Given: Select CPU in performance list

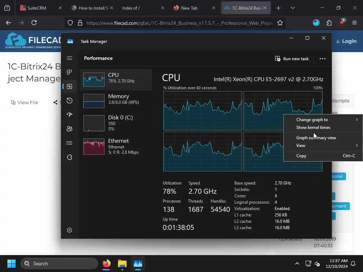Looking at the screenshot, I should click(x=116, y=79).
